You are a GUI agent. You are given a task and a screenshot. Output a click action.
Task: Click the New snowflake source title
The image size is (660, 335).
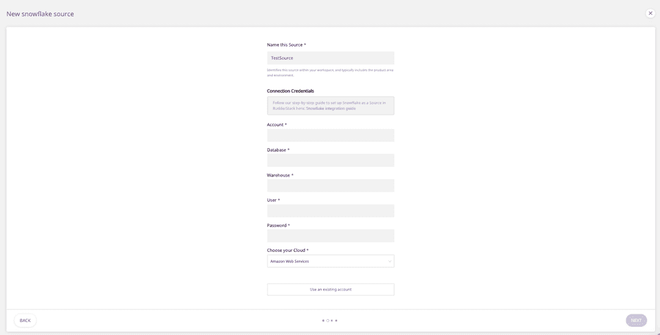(x=40, y=14)
